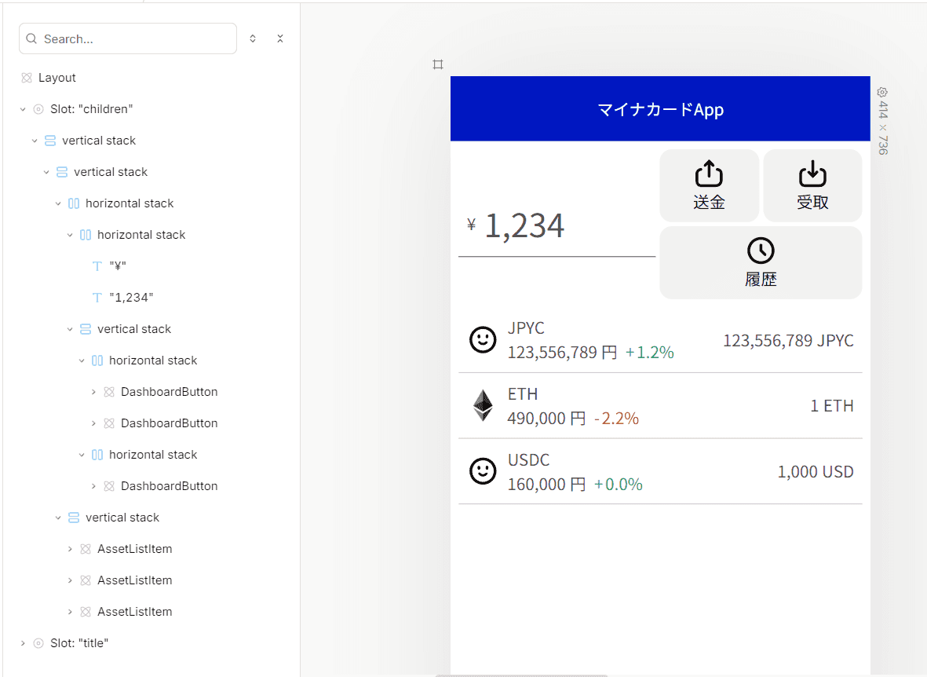Viewport: 927px width, 677px height.
Task: Select the Layout tree item
Action: pos(57,78)
